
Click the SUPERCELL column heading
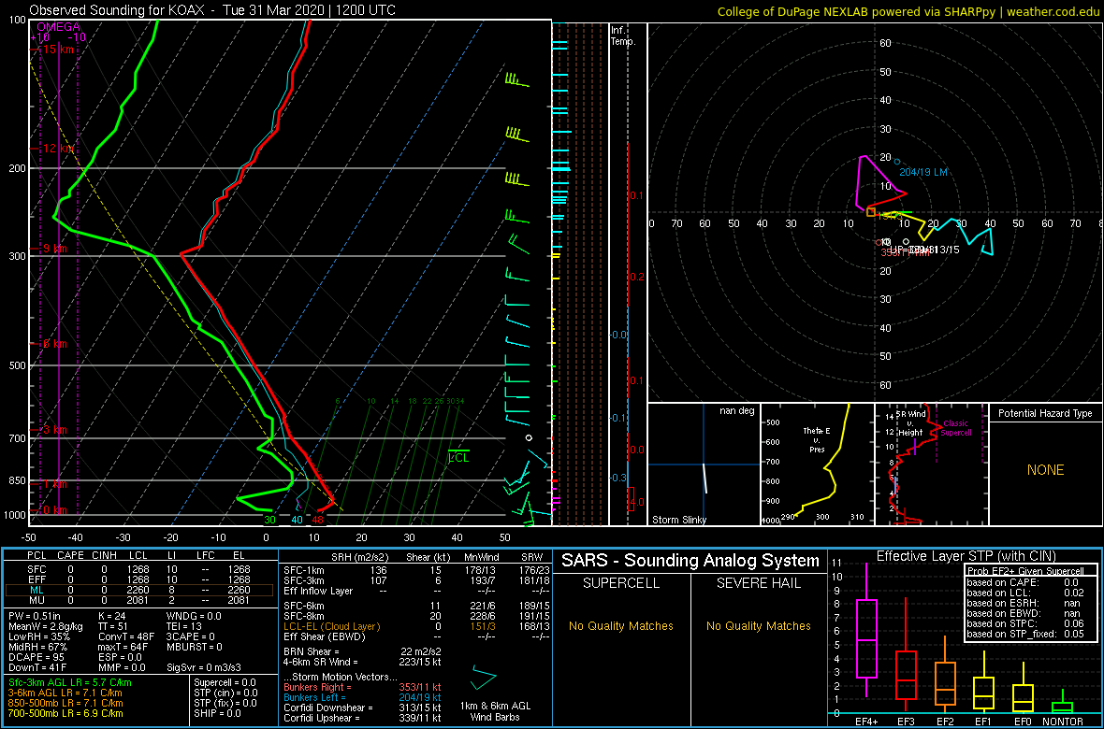tap(622, 584)
